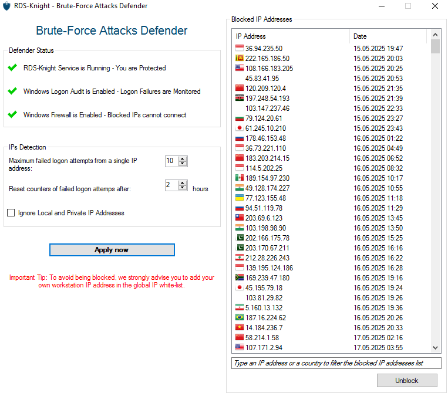Viewport: 448px width, 393px height.
Task: Click the US flag for 108.166.183.205
Action: (240, 68)
